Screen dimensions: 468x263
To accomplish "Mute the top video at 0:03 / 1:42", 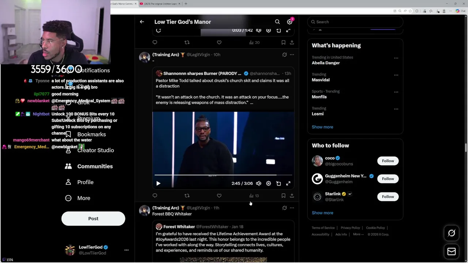I will pyautogui.click(x=258, y=30).
